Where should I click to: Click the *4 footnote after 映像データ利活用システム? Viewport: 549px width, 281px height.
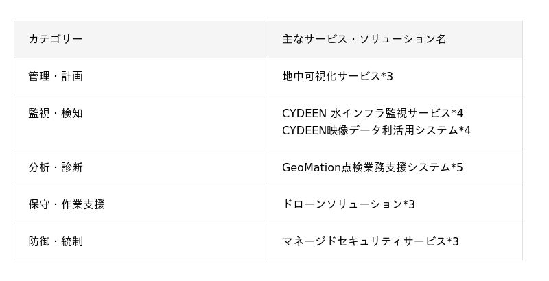pos(465,130)
